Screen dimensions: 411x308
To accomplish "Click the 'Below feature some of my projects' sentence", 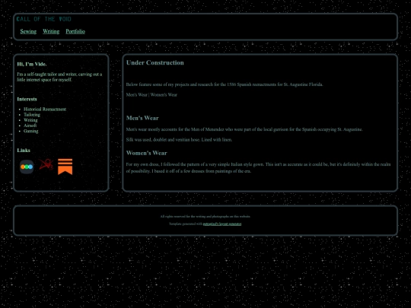I will (x=225, y=84).
